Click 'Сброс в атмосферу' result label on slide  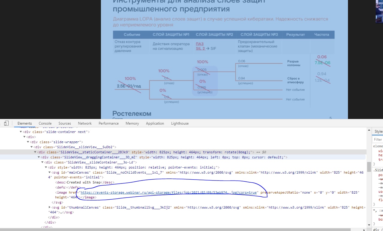[x=295, y=80]
